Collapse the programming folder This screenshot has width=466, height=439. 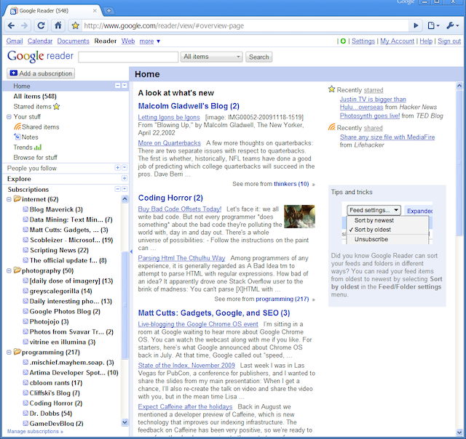(9, 353)
